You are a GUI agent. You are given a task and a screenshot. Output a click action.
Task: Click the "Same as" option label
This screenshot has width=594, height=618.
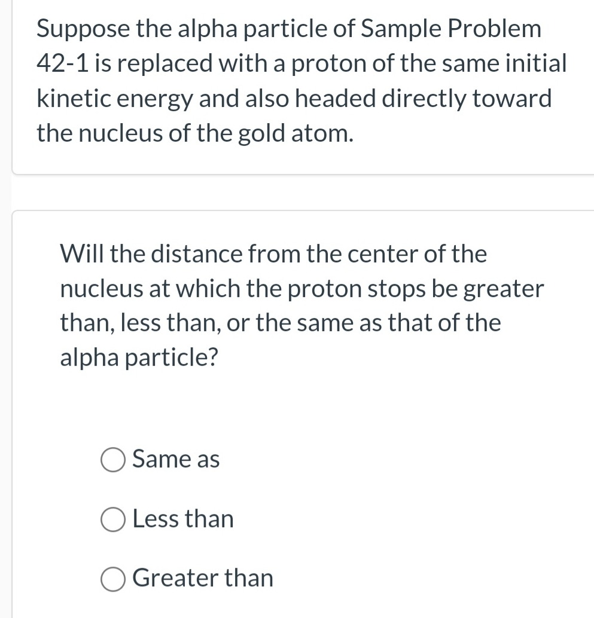tap(176, 460)
